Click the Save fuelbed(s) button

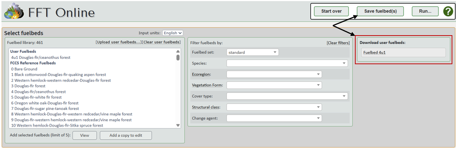point(380,11)
